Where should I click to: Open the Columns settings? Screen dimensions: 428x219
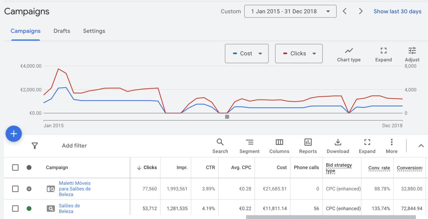(279, 146)
